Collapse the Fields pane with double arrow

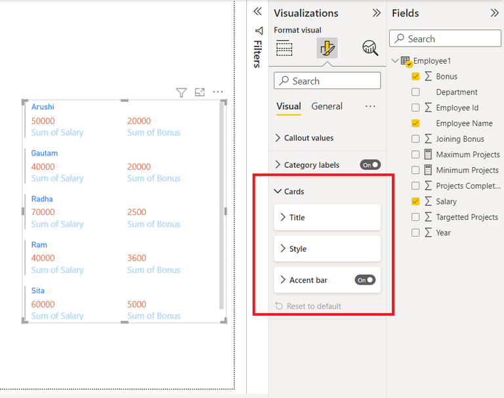(494, 13)
